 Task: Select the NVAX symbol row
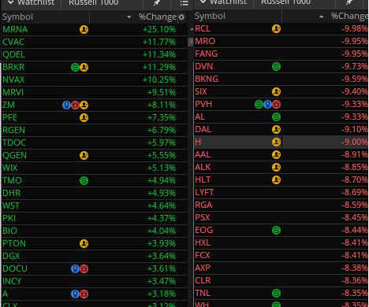point(95,80)
